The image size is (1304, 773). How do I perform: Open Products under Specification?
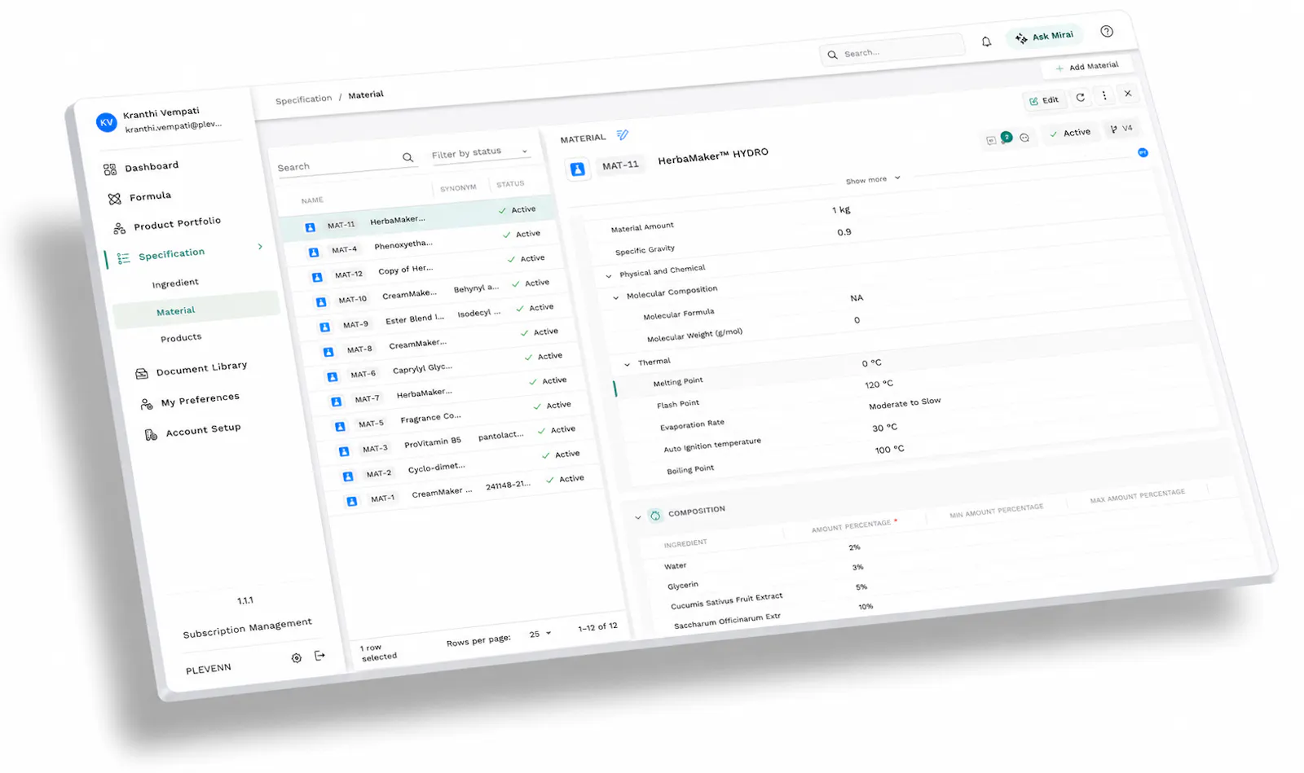coord(181,337)
